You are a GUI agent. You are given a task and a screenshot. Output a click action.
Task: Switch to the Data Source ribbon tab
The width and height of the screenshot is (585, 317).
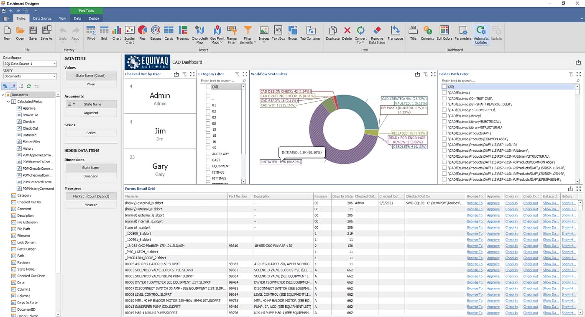tap(42, 18)
